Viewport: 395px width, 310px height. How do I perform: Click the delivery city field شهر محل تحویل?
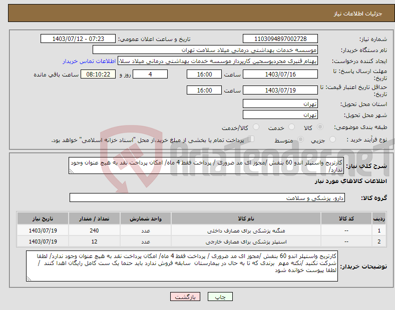tap(280, 114)
